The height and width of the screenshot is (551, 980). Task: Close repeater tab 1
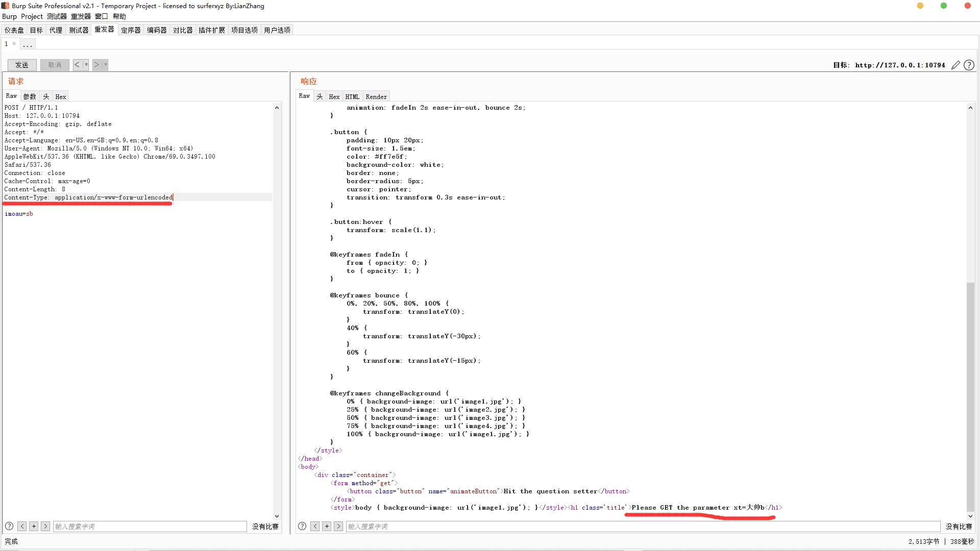pos(14,44)
